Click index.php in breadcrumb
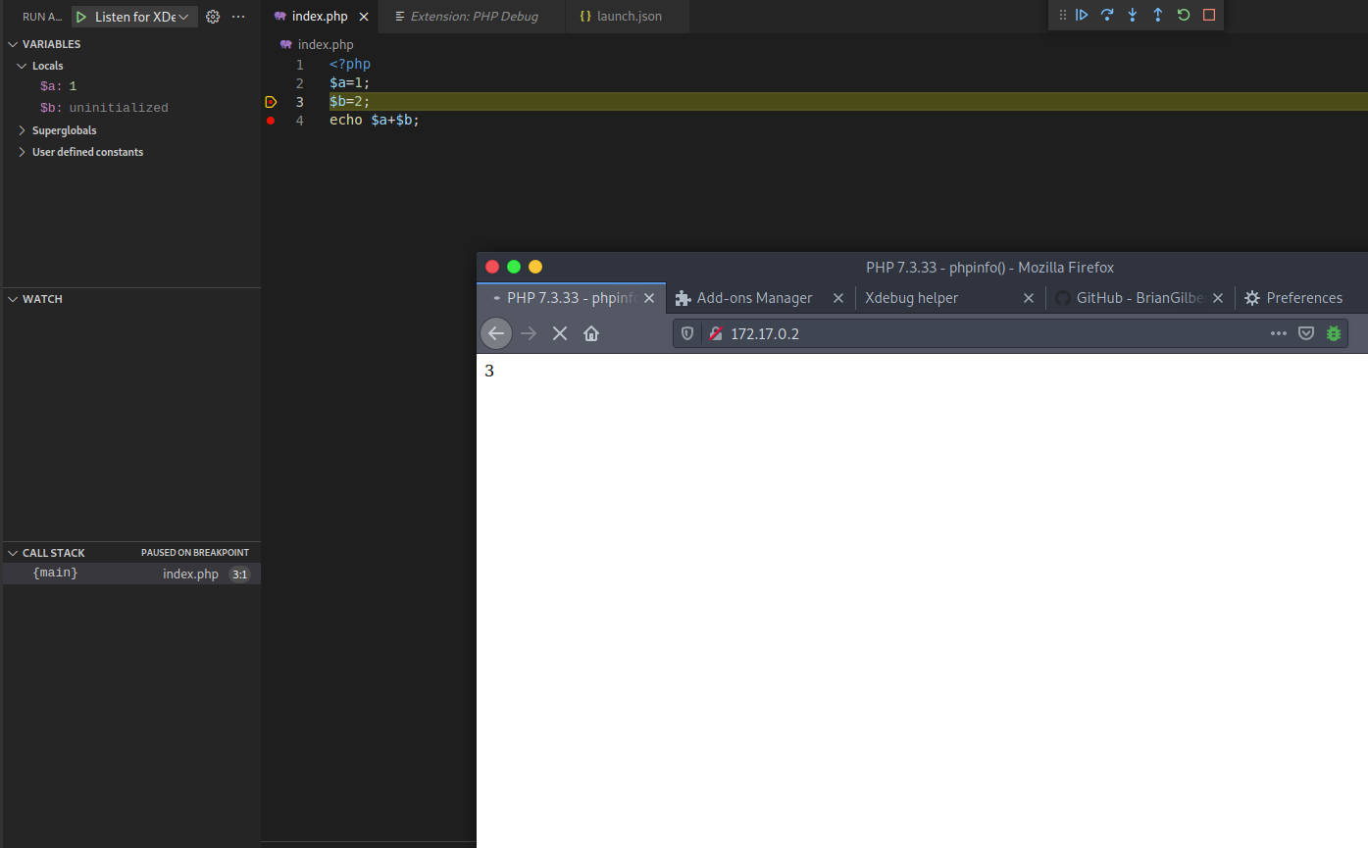The height and width of the screenshot is (848, 1368). pyautogui.click(x=326, y=45)
